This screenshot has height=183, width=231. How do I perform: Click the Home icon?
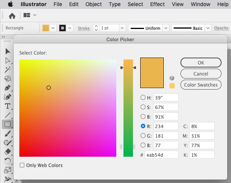coord(12,16)
